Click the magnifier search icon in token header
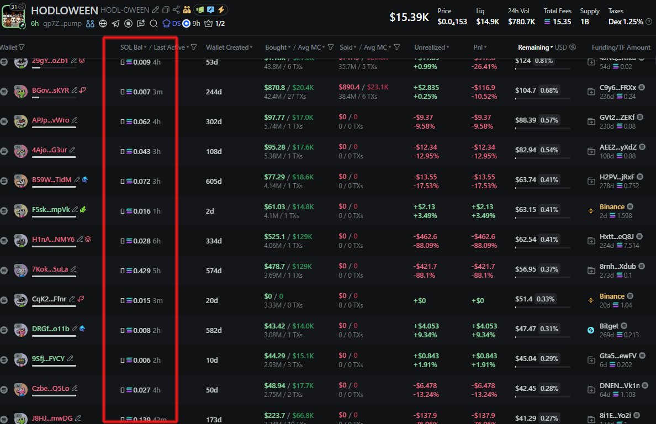Image resolution: width=656 pixels, height=424 pixels. pos(154,23)
